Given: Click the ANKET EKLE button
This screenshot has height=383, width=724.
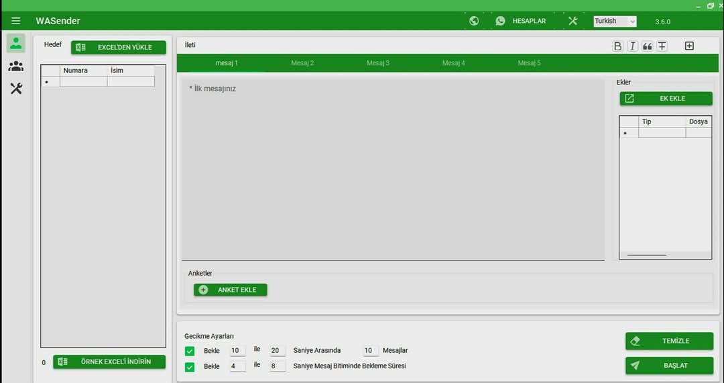Looking at the screenshot, I should (x=230, y=290).
